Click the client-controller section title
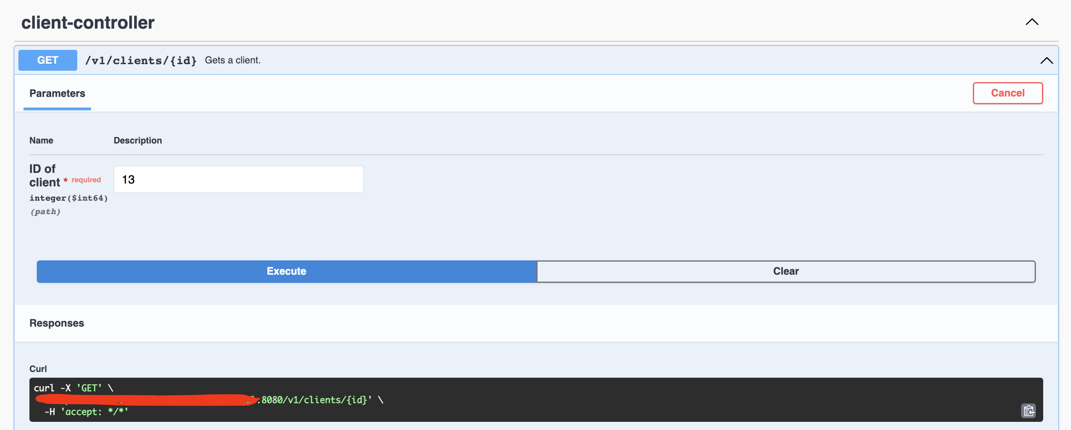 (x=88, y=22)
